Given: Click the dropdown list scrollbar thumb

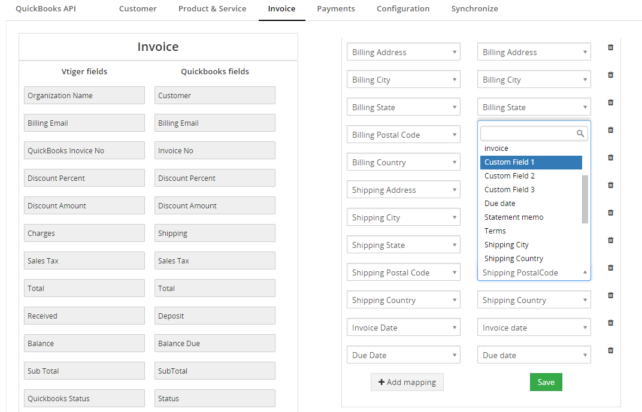Looking at the screenshot, I should [585, 199].
